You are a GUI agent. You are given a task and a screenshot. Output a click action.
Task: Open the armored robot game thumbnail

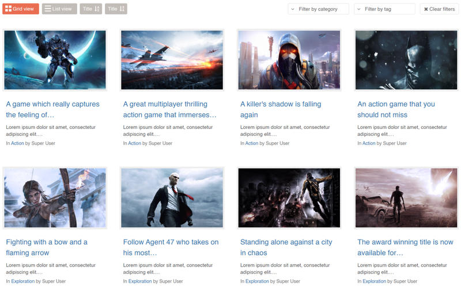pos(55,60)
